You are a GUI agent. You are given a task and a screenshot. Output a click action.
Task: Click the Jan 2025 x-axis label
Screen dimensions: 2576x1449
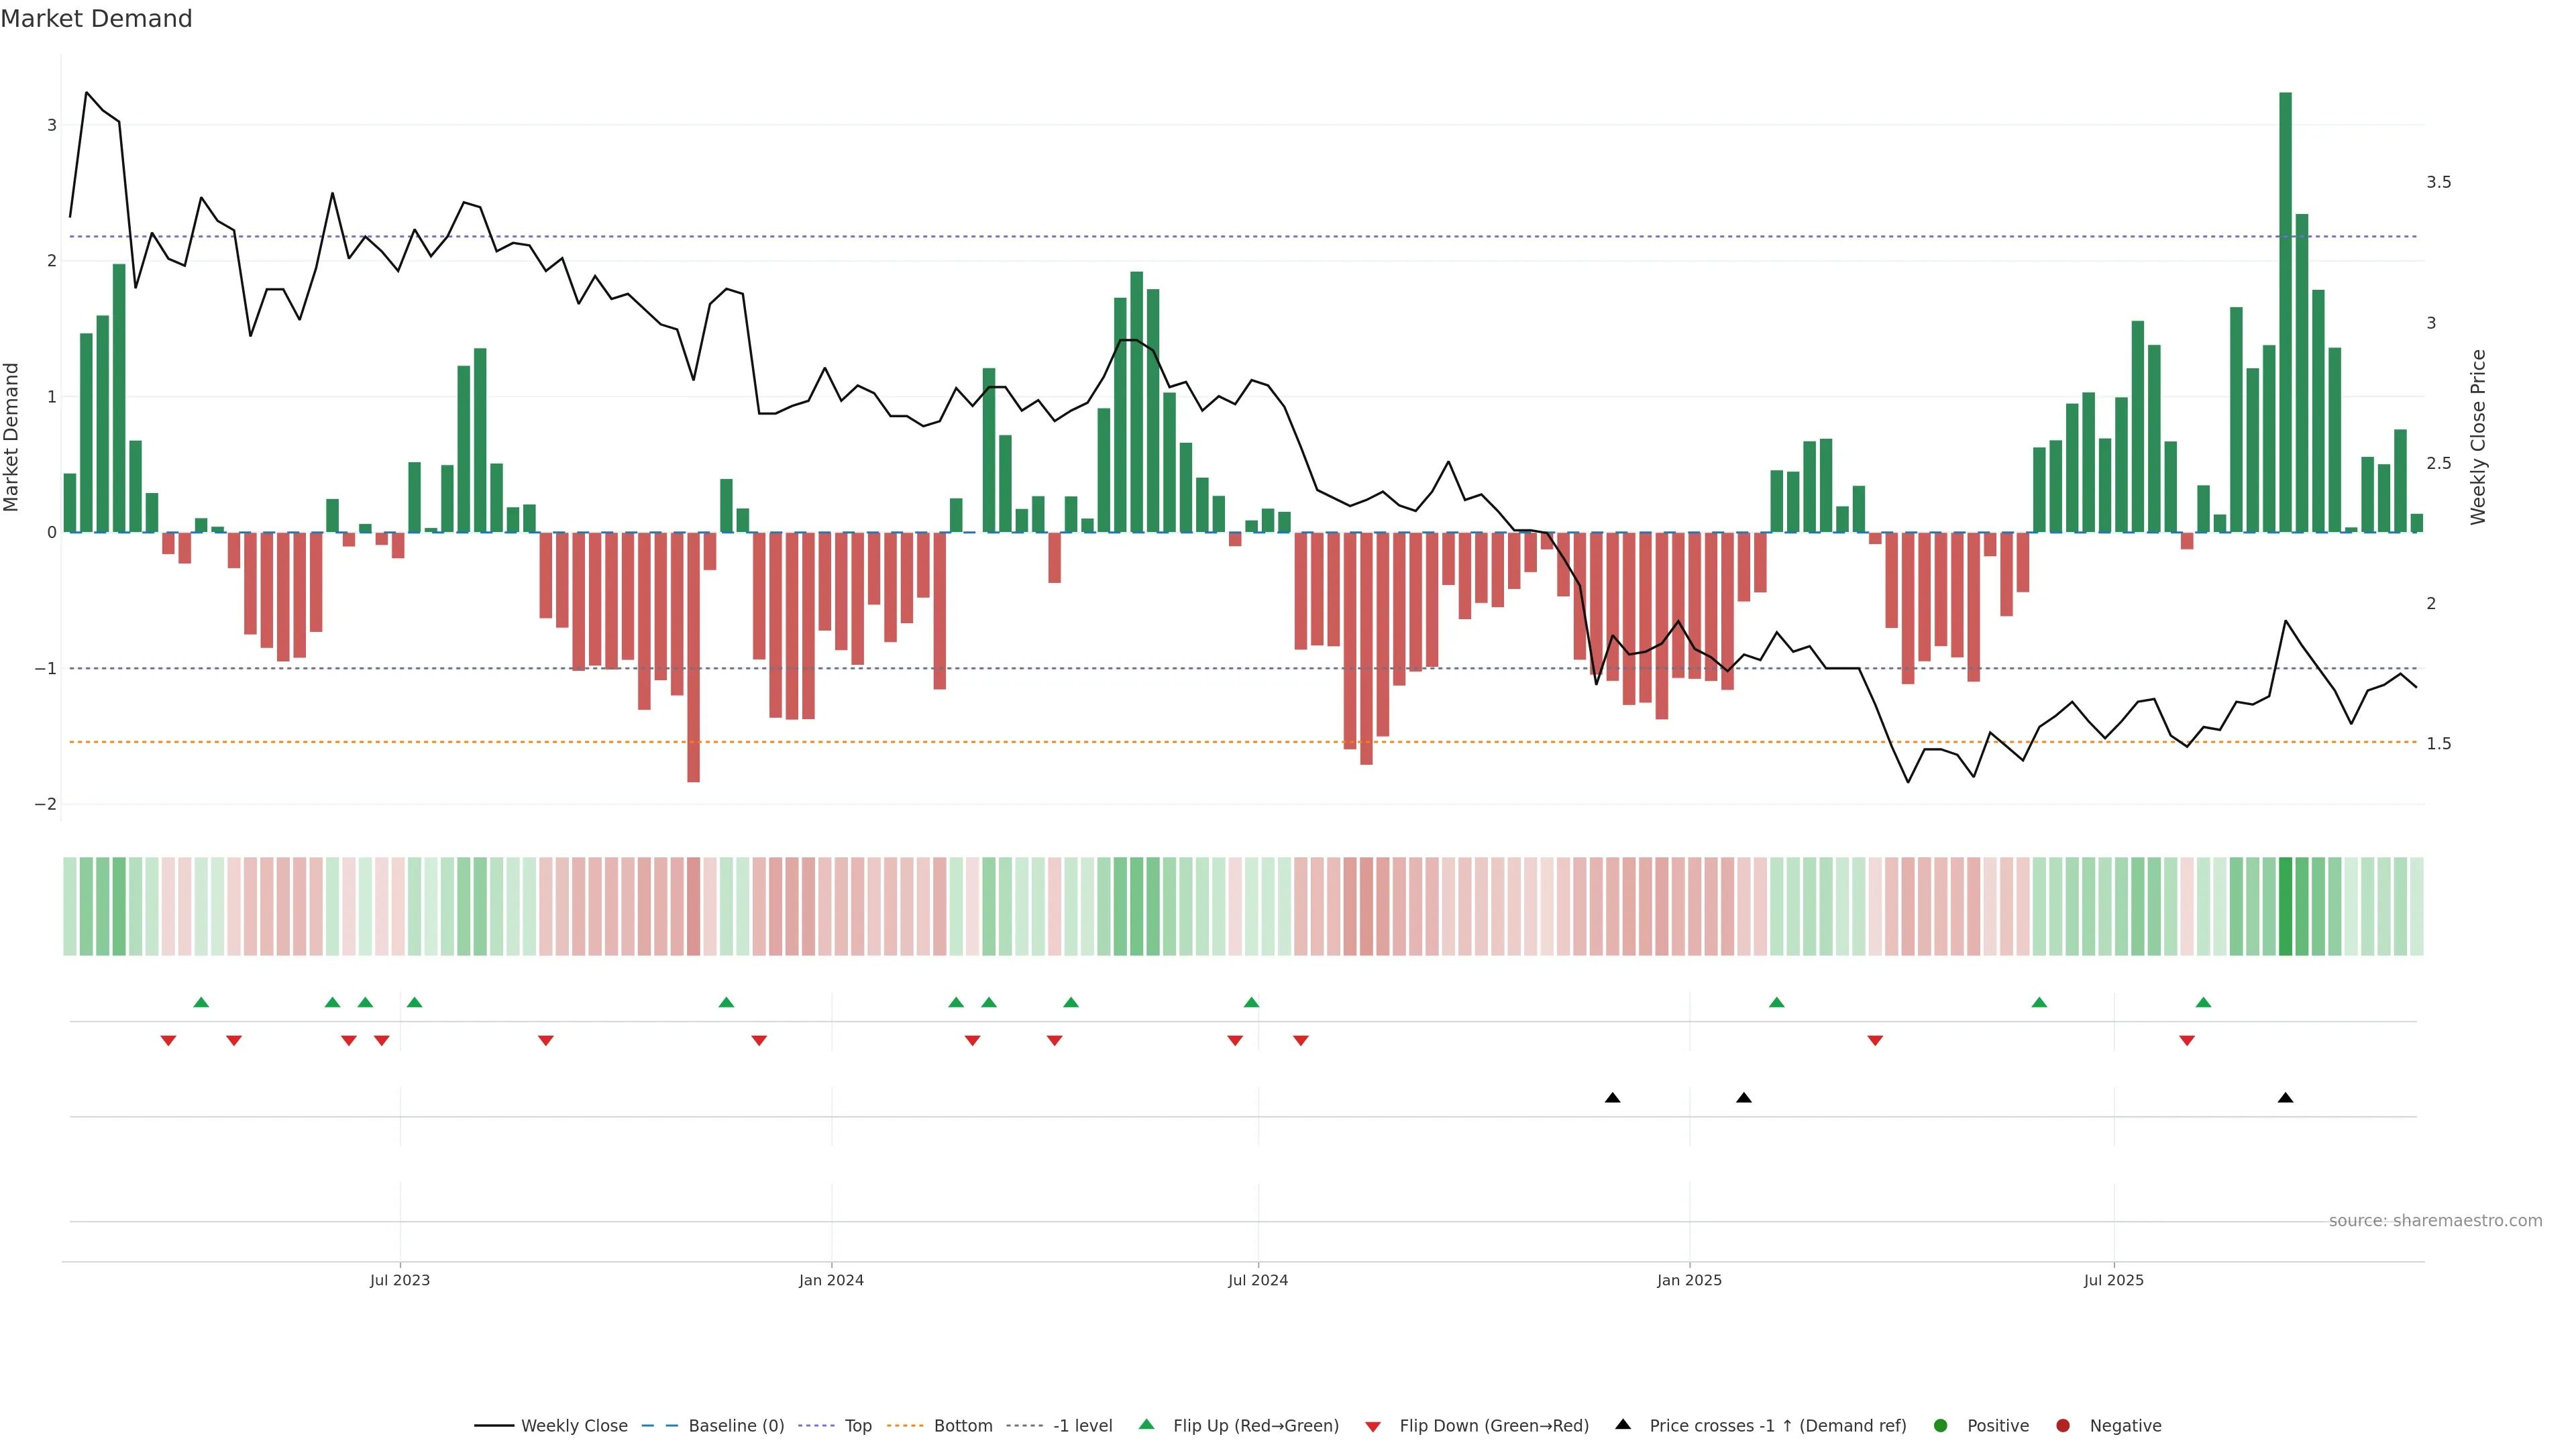coord(1689,1280)
